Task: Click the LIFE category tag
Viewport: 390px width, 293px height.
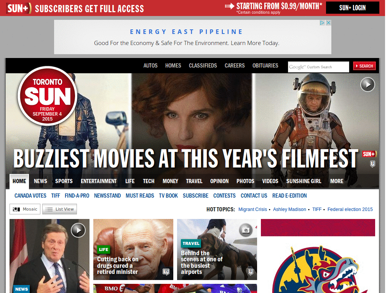Action: [x=104, y=250]
